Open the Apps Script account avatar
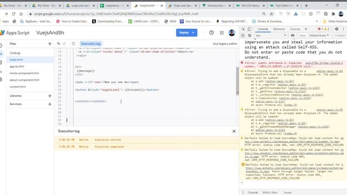Image resolution: width=347 pixels, height=195 pixels. click(232, 32)
